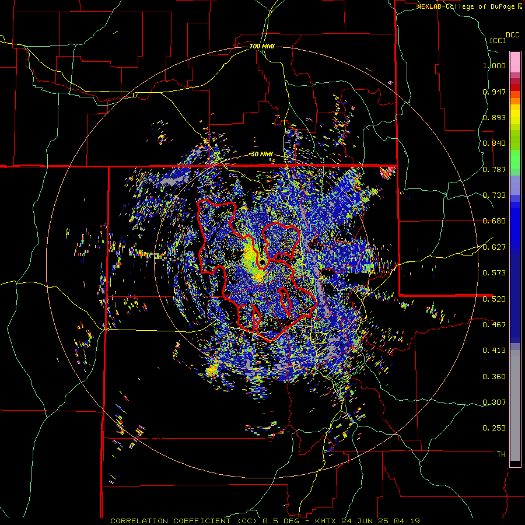Click the pink segment of the color bar
525x525 pixels.
point(515,62)
